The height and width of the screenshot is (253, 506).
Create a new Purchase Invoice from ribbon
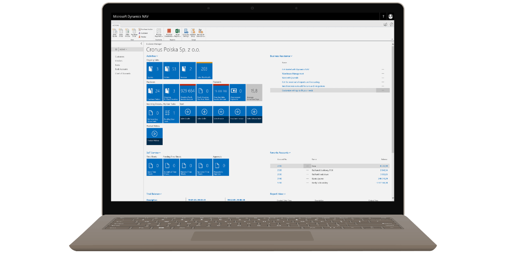pos(145,29)
